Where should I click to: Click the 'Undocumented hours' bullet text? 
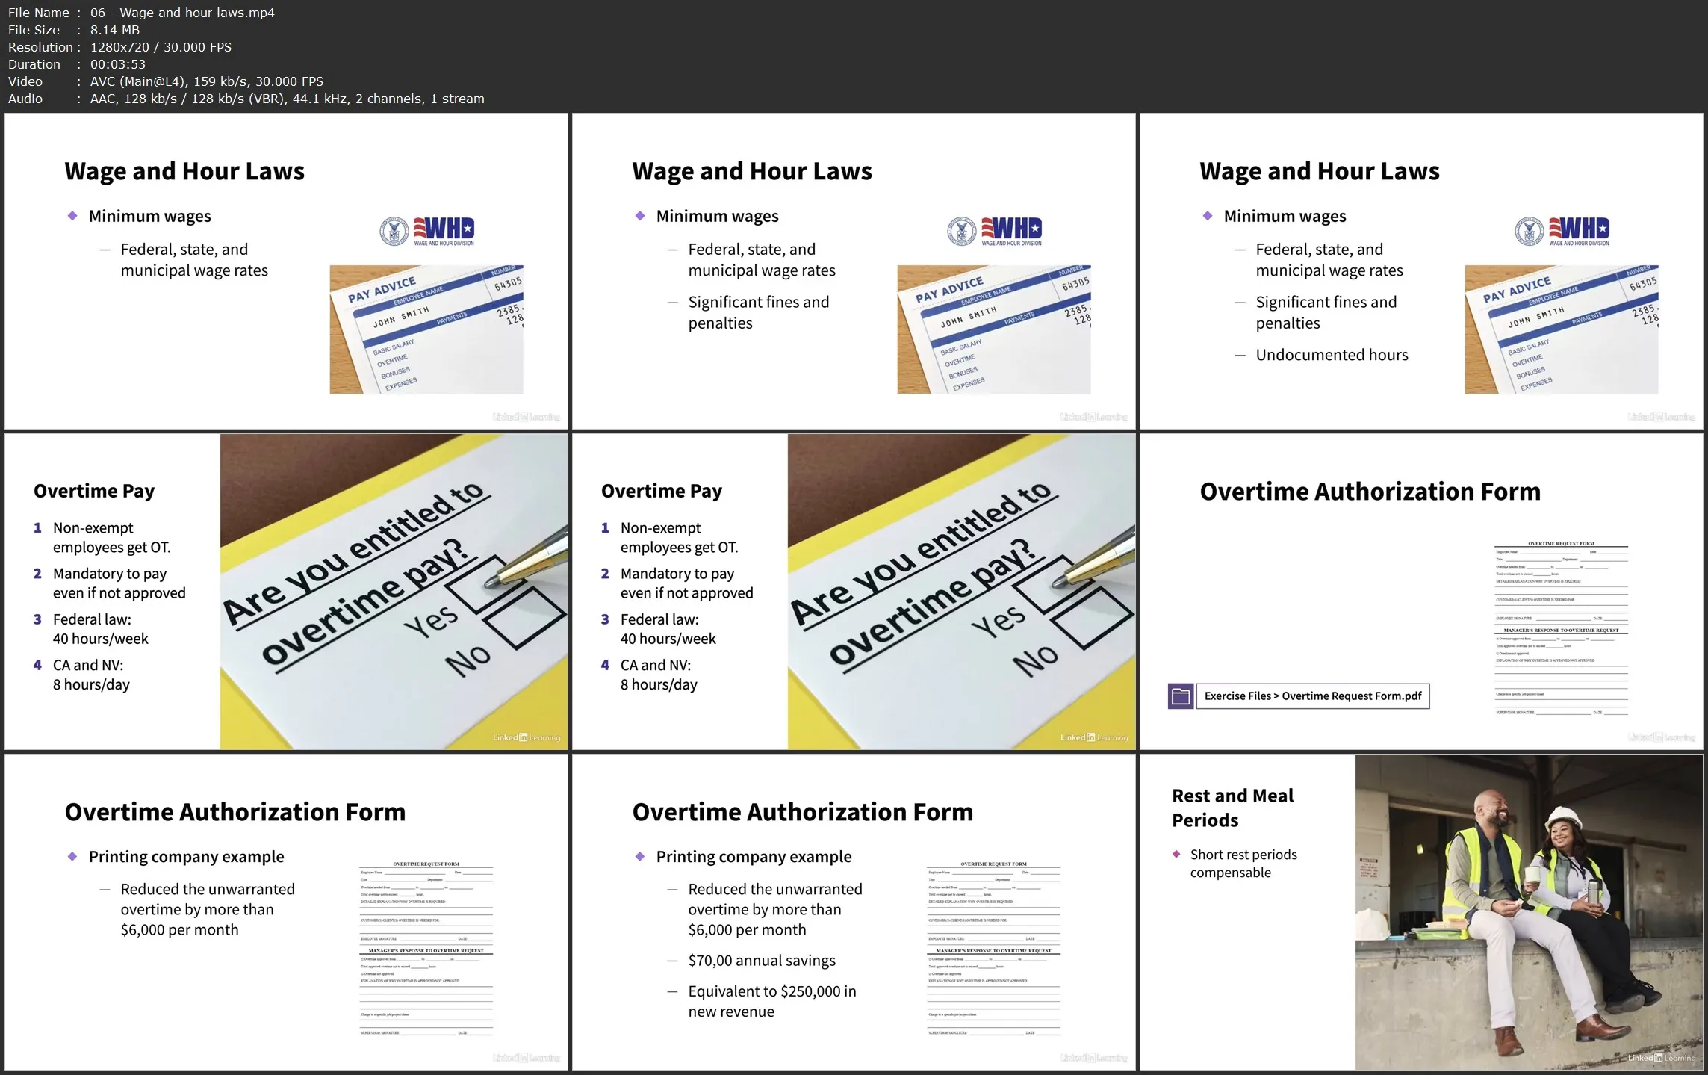click(x=1332, y=355)
